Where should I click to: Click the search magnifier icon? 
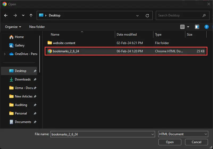point(204,15)
